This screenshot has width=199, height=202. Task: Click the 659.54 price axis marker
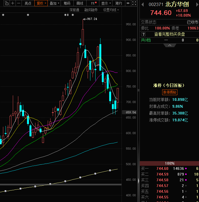pos(129,112)
